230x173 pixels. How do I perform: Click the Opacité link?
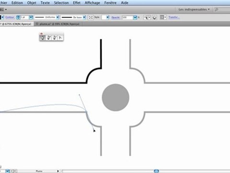(x=115, y=17)
